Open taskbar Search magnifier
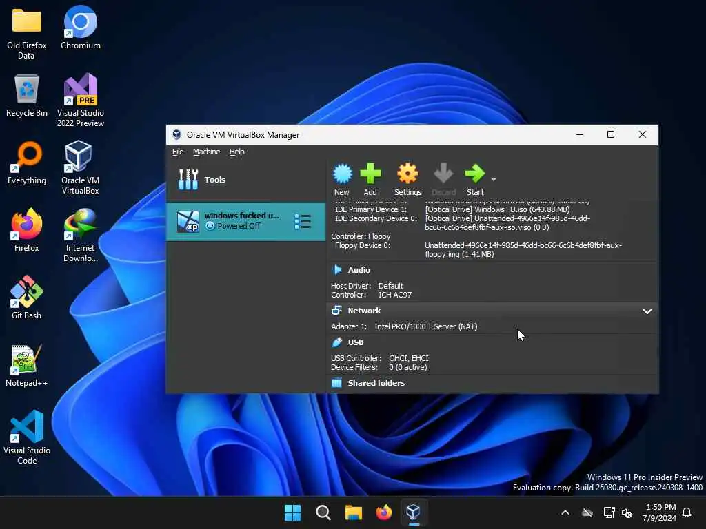 click(x=323, y=512)
